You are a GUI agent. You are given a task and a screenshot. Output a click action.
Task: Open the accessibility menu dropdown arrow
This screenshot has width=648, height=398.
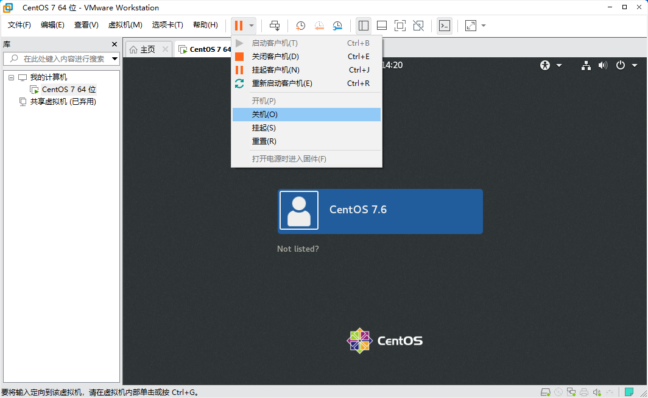(558, 65)
